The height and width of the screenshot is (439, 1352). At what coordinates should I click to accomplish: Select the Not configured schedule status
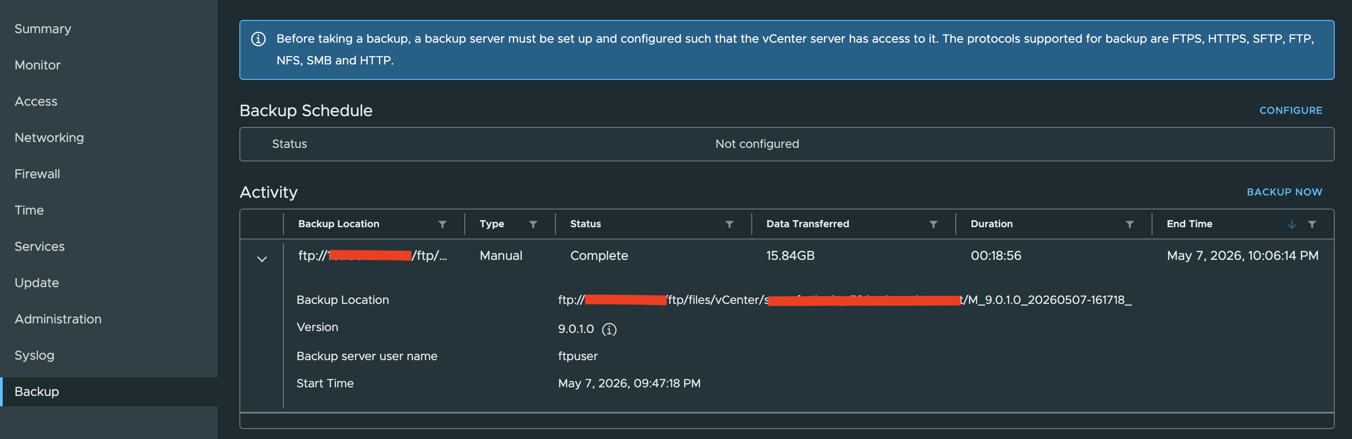pyautogui.click(x=757, y=144)
